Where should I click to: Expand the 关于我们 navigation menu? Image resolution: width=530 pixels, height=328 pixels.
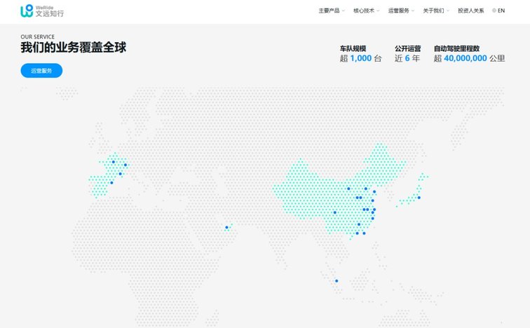click(x=436, y=11)
